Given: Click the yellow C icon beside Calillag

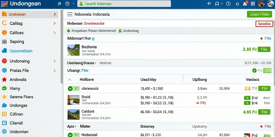Looking at the screenshot, I should pyautogui.click(x=4, y=23).
